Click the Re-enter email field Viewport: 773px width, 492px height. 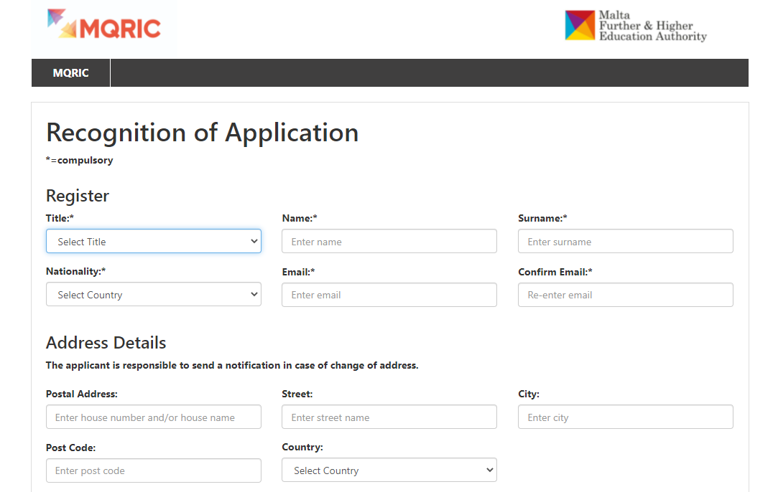(625, 295)
